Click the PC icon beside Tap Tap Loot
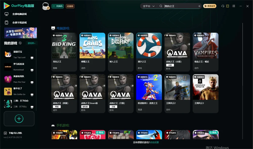The width and height of the screenshot is (253, 149). click(x=32, y=58)
